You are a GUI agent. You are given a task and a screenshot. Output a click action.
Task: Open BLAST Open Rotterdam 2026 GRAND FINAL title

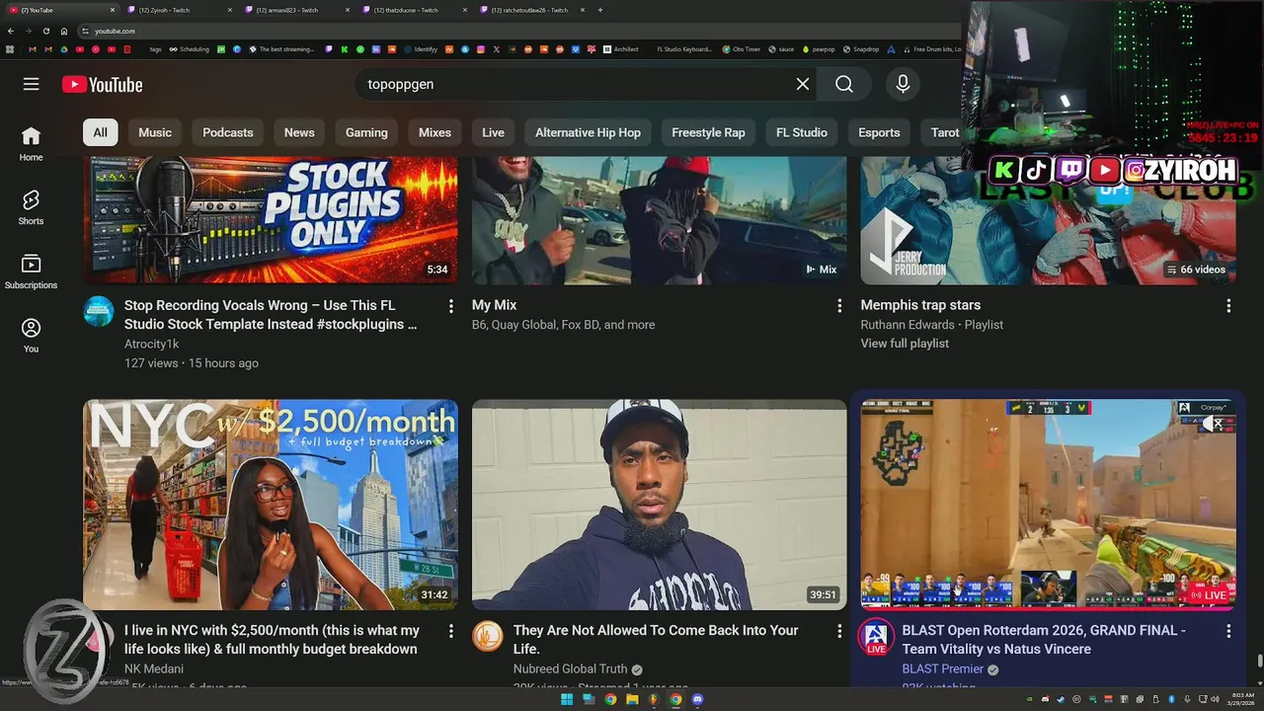click(1044, 640)
